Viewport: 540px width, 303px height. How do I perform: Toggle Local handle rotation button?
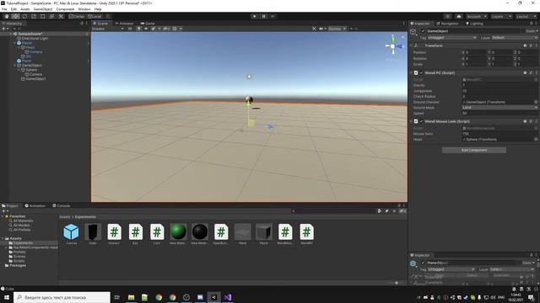click(x=94, y=16)
